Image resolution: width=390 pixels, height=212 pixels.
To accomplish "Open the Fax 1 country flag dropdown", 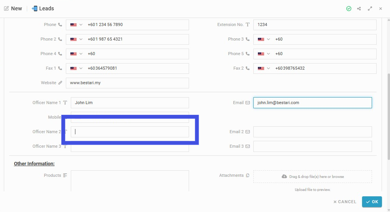I will click(x=76, y=68).
